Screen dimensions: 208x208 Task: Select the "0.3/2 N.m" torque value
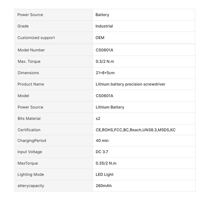point(105,62)
